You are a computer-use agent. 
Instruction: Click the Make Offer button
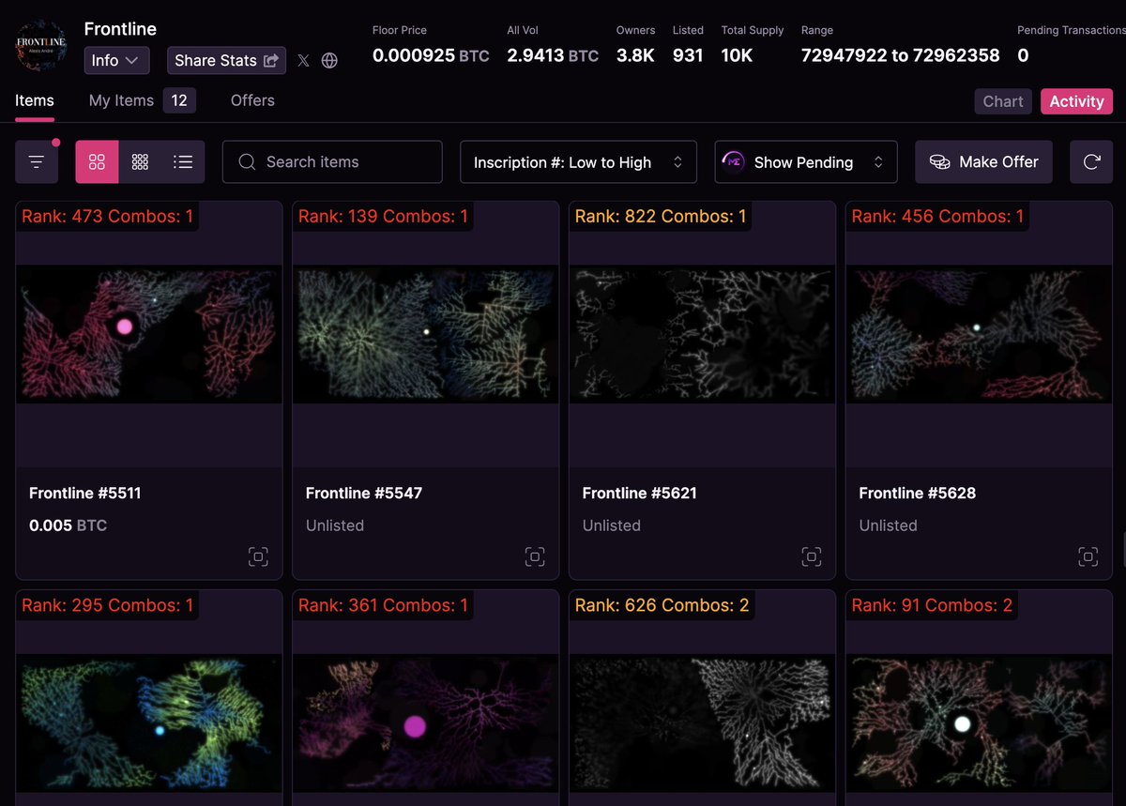[983, 162]
